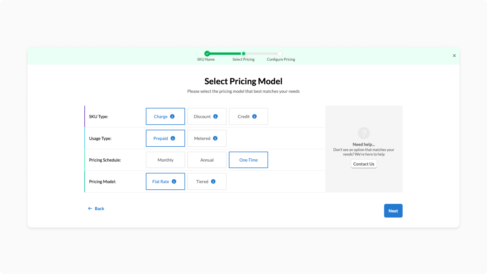Switch usage type to Metered

click(202, 138)
